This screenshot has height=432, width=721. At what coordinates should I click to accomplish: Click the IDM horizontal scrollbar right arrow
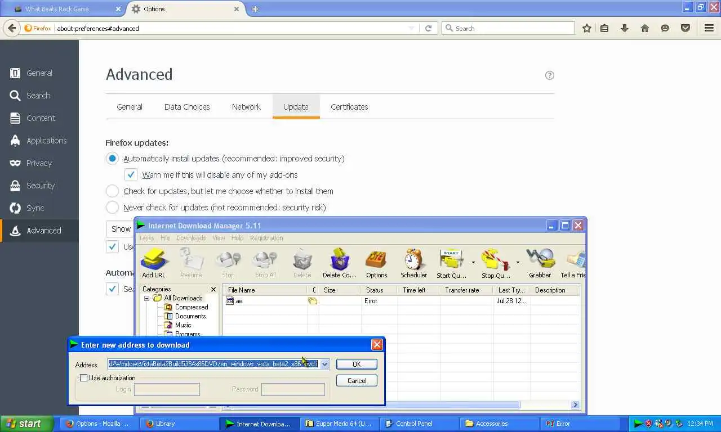click(x=575, y=404)
